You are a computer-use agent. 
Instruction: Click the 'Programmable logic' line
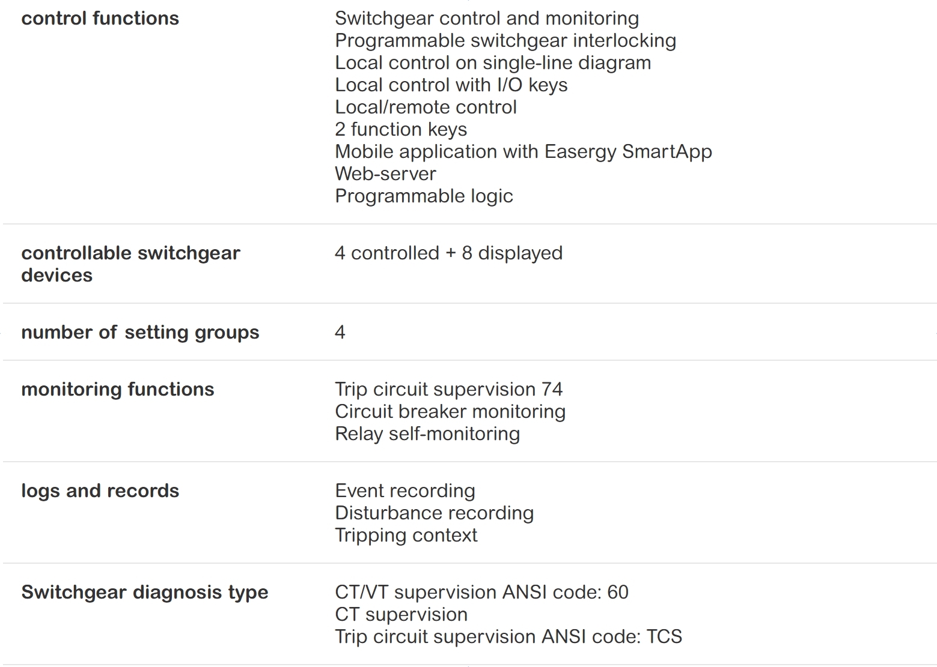click(x=424, y=196)
